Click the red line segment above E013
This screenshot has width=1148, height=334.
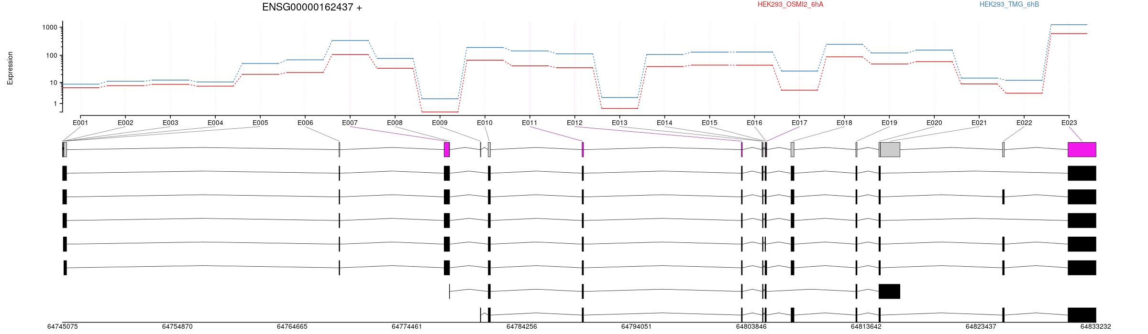tap(619, 108)
